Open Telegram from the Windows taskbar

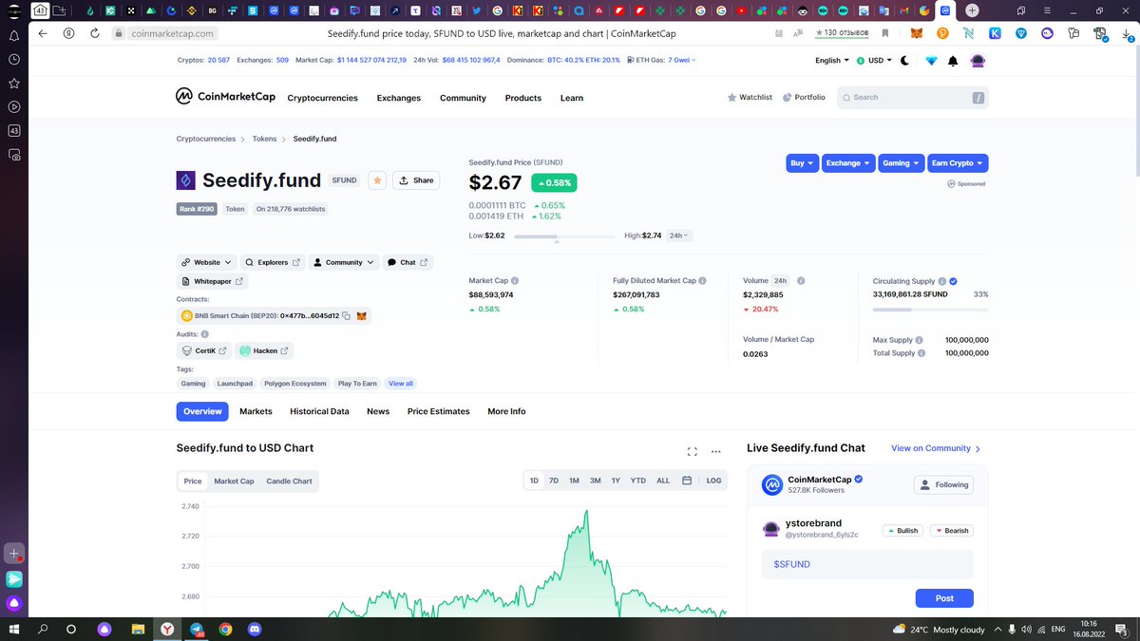pyautogui.click(x=197, y=629)
